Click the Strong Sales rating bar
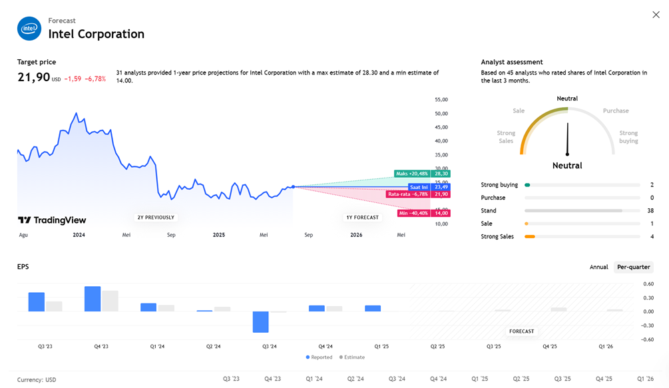Screen dimensions: 669x388 pos(582,237)
